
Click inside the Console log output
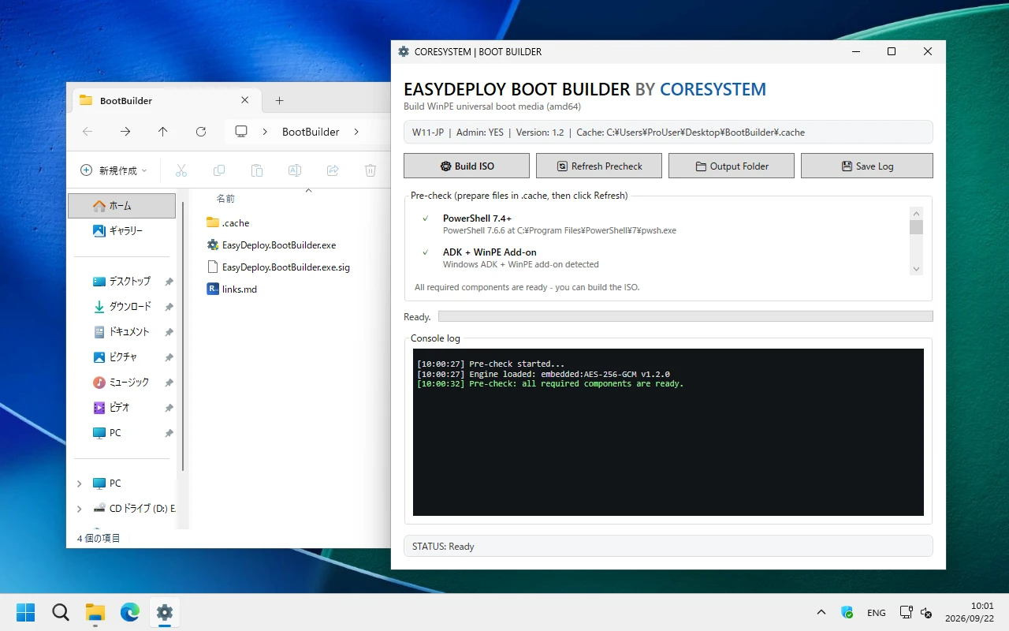click(x=668, y=432)
